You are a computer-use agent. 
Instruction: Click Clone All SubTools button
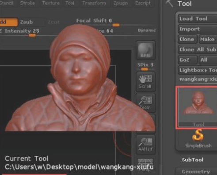point(198,49)
